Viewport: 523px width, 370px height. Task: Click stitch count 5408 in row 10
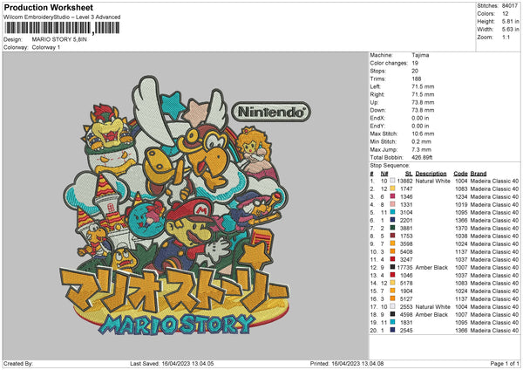coord(406,251)
